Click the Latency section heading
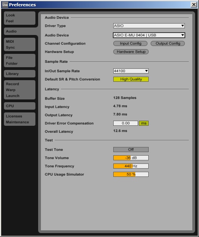The height and width of the screenshot is (237, 199). pos(52,89)
